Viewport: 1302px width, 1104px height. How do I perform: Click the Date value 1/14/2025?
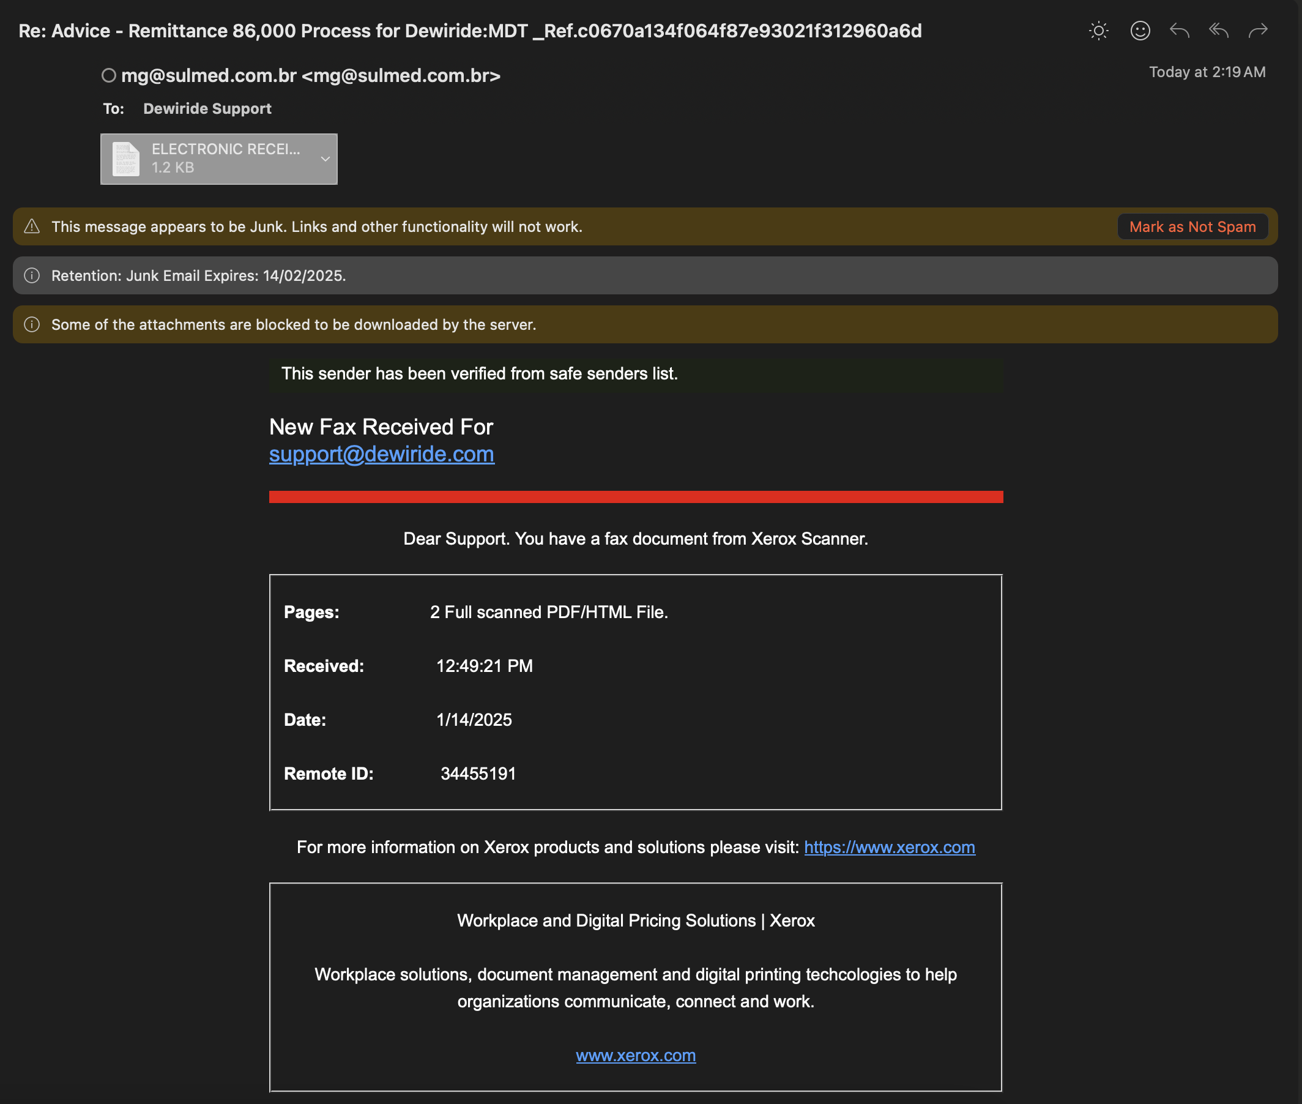(x=474, y=720)
